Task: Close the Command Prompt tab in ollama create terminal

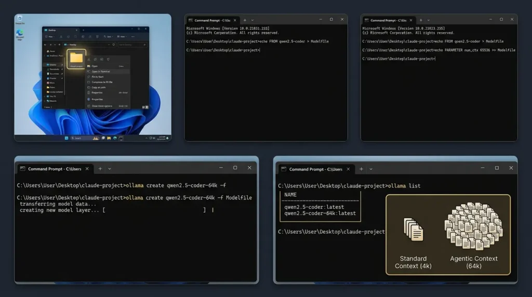Action: click(x=87, y=169)
